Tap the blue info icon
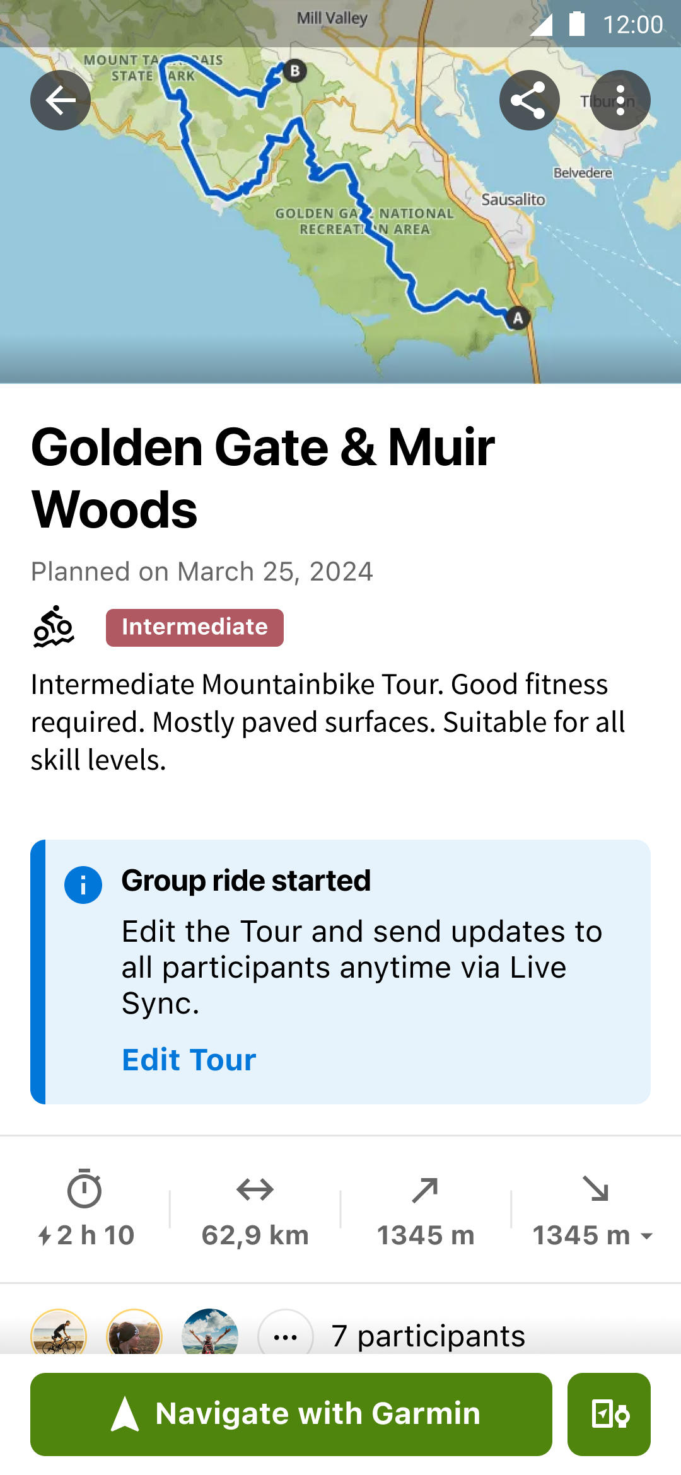Image resolution: width=681 pixels, height=1475 pixels. point(83,885)
